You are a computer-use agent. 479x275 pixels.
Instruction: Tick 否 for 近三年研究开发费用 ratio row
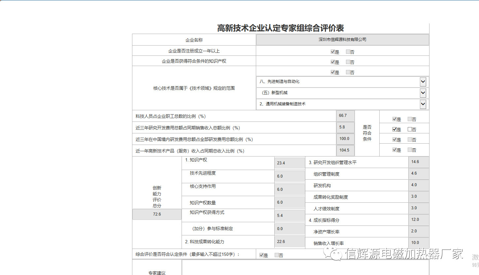pyautogui.click(x=410, y=129)
